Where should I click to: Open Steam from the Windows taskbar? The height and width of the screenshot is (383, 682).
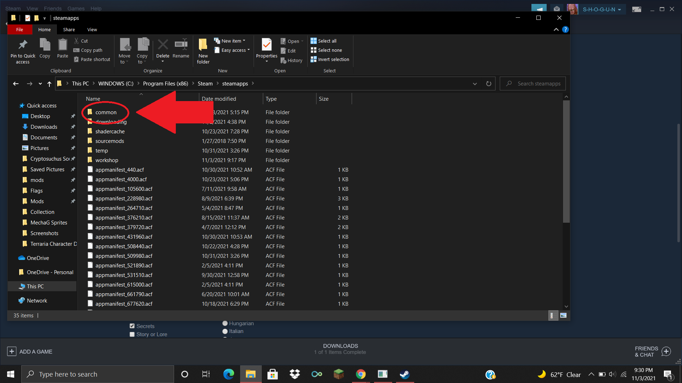click(x=405, y=374)
